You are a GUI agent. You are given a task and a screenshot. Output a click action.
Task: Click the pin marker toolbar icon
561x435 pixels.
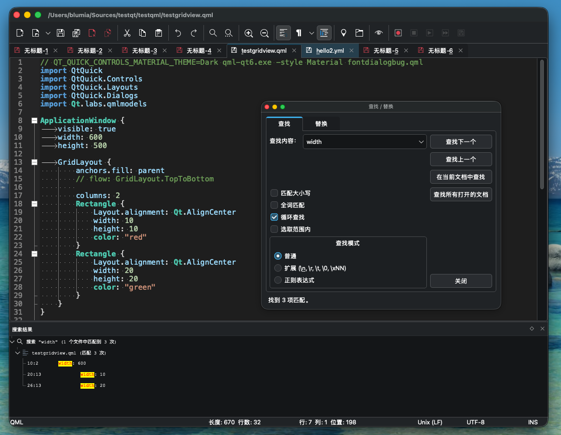click(x=344, y=33)
